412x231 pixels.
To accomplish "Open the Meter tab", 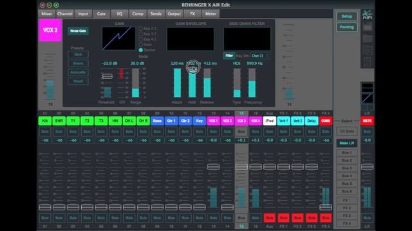I will (x=211, y=14).
